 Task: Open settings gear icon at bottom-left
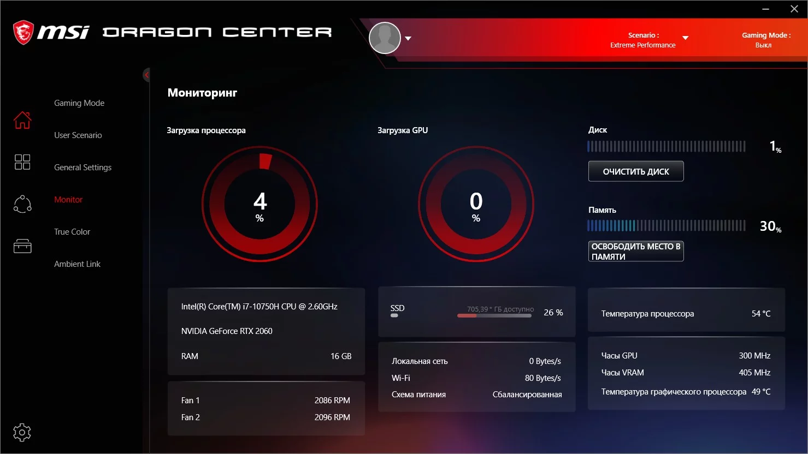click(x=22, y=433)
